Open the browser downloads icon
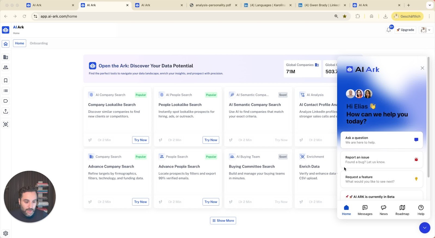435x238 pixels. pyautogui.click(x=386, y=16)
